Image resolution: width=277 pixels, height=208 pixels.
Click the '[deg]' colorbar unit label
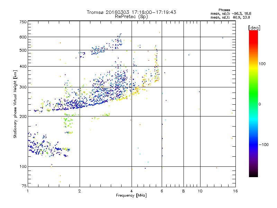coord(254,28)
